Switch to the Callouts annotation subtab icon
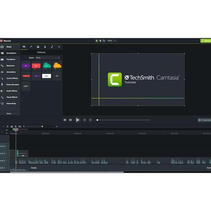This screenshot has width=211, height=211. click(24, 47)
